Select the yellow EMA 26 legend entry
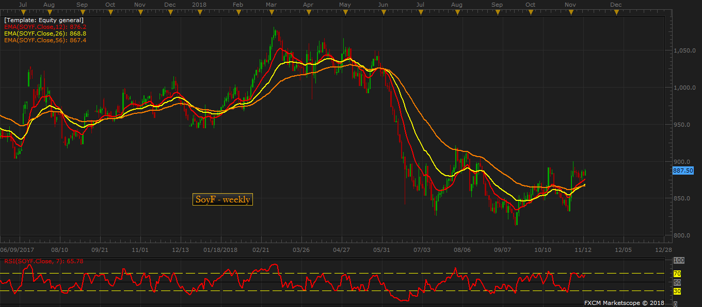 (x=45, y=33)
